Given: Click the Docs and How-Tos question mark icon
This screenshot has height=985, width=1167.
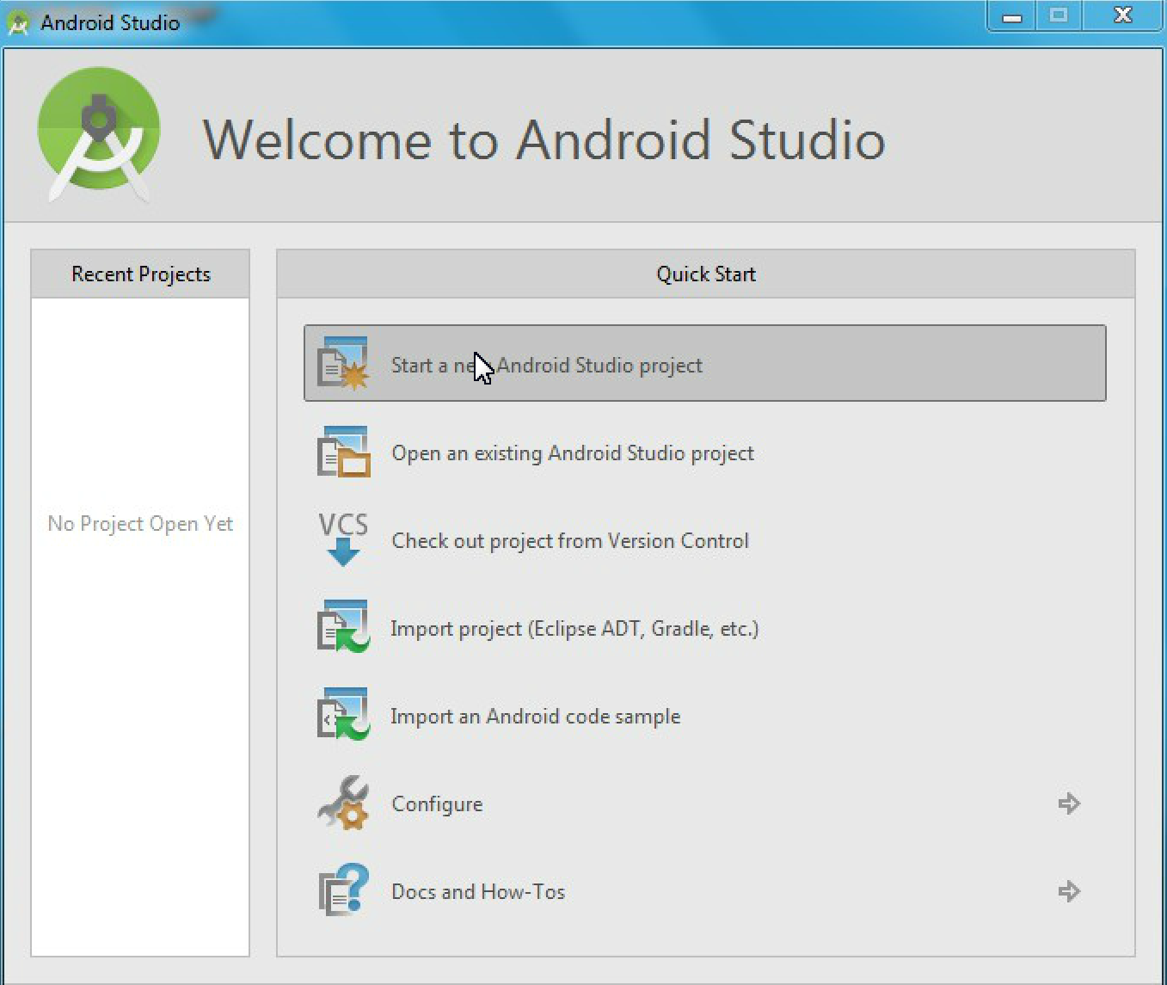Looking at the screenshot, I should pyautogui.click(x=343, y=890).
